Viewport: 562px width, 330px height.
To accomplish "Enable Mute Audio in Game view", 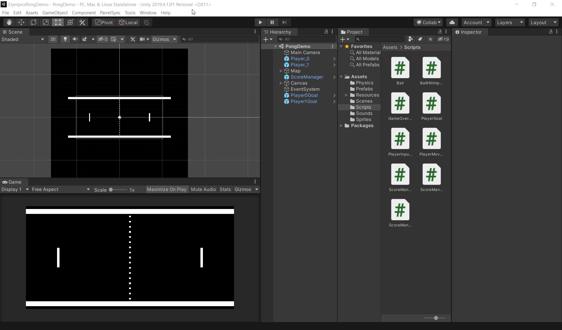I will pyautogui.click(x=203, y=189).
